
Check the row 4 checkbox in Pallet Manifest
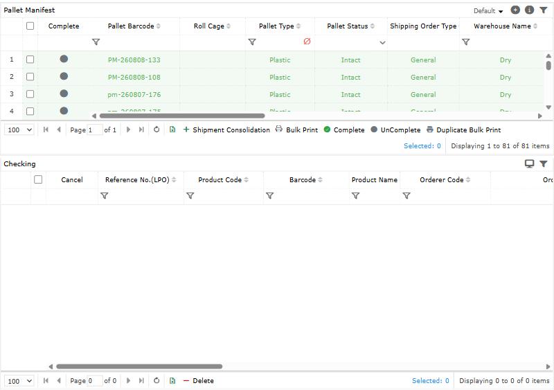(x=30, y=111)
